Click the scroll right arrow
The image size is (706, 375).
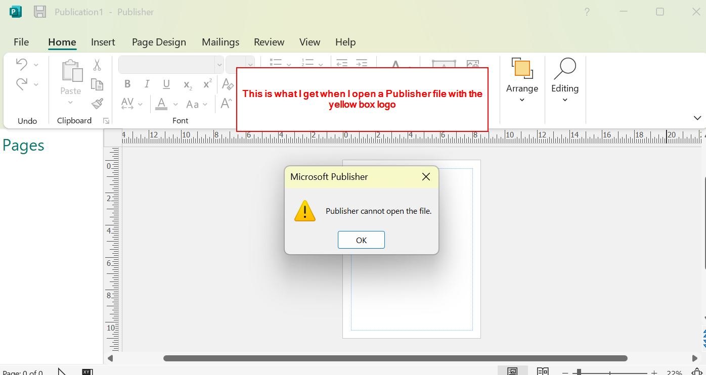point(694,358)
